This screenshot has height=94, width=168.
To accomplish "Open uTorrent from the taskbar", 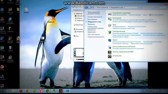I will [54, 91].
